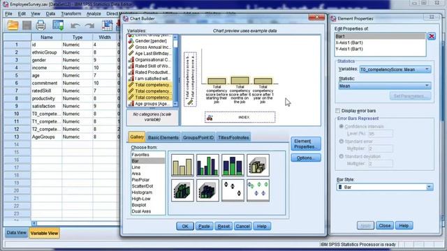Select Boxplot in chart type list
This screenshot has width=447, height=251.
[148, 205]
